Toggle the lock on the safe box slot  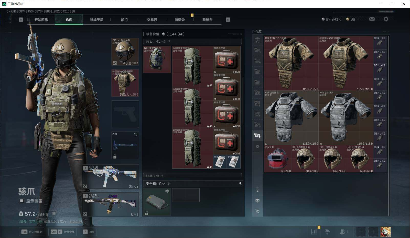pyautogui.click(x=147, y=213)
